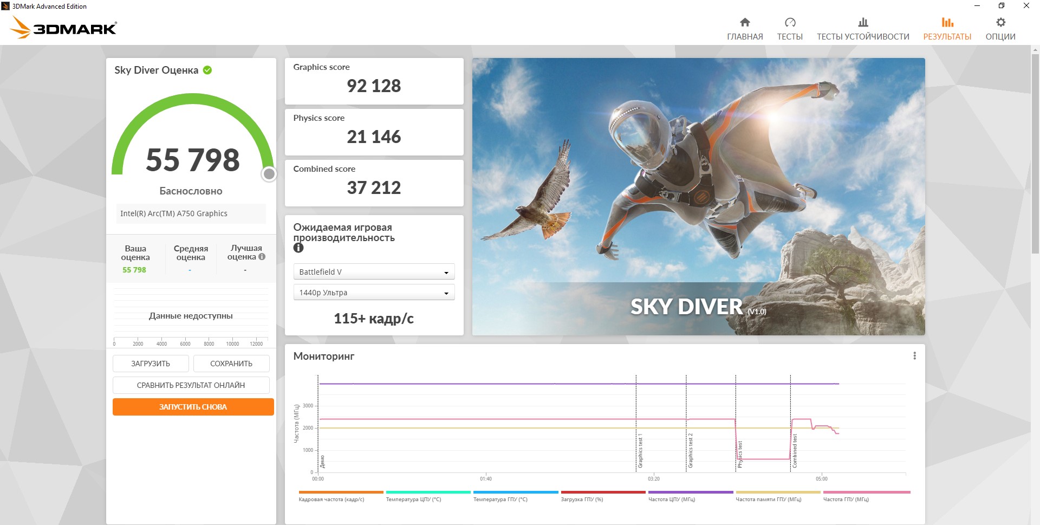Screen dimensions: 1040x525
Task: Click СРАВНИТЬ РЕЗУЛЬТАТ ОНЛАЙН button
Action: [x=191, y=385]
